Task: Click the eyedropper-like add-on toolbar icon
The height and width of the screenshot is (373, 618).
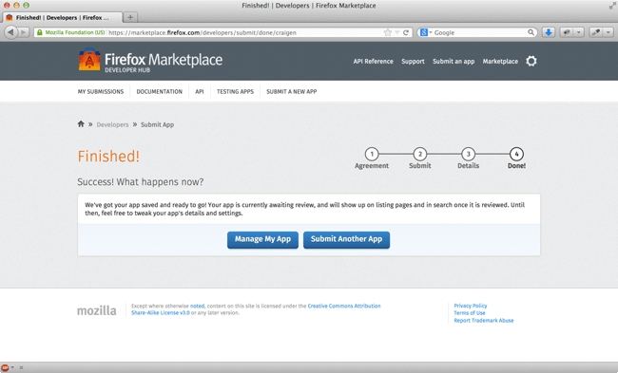Action: click(x=596, y=32)
